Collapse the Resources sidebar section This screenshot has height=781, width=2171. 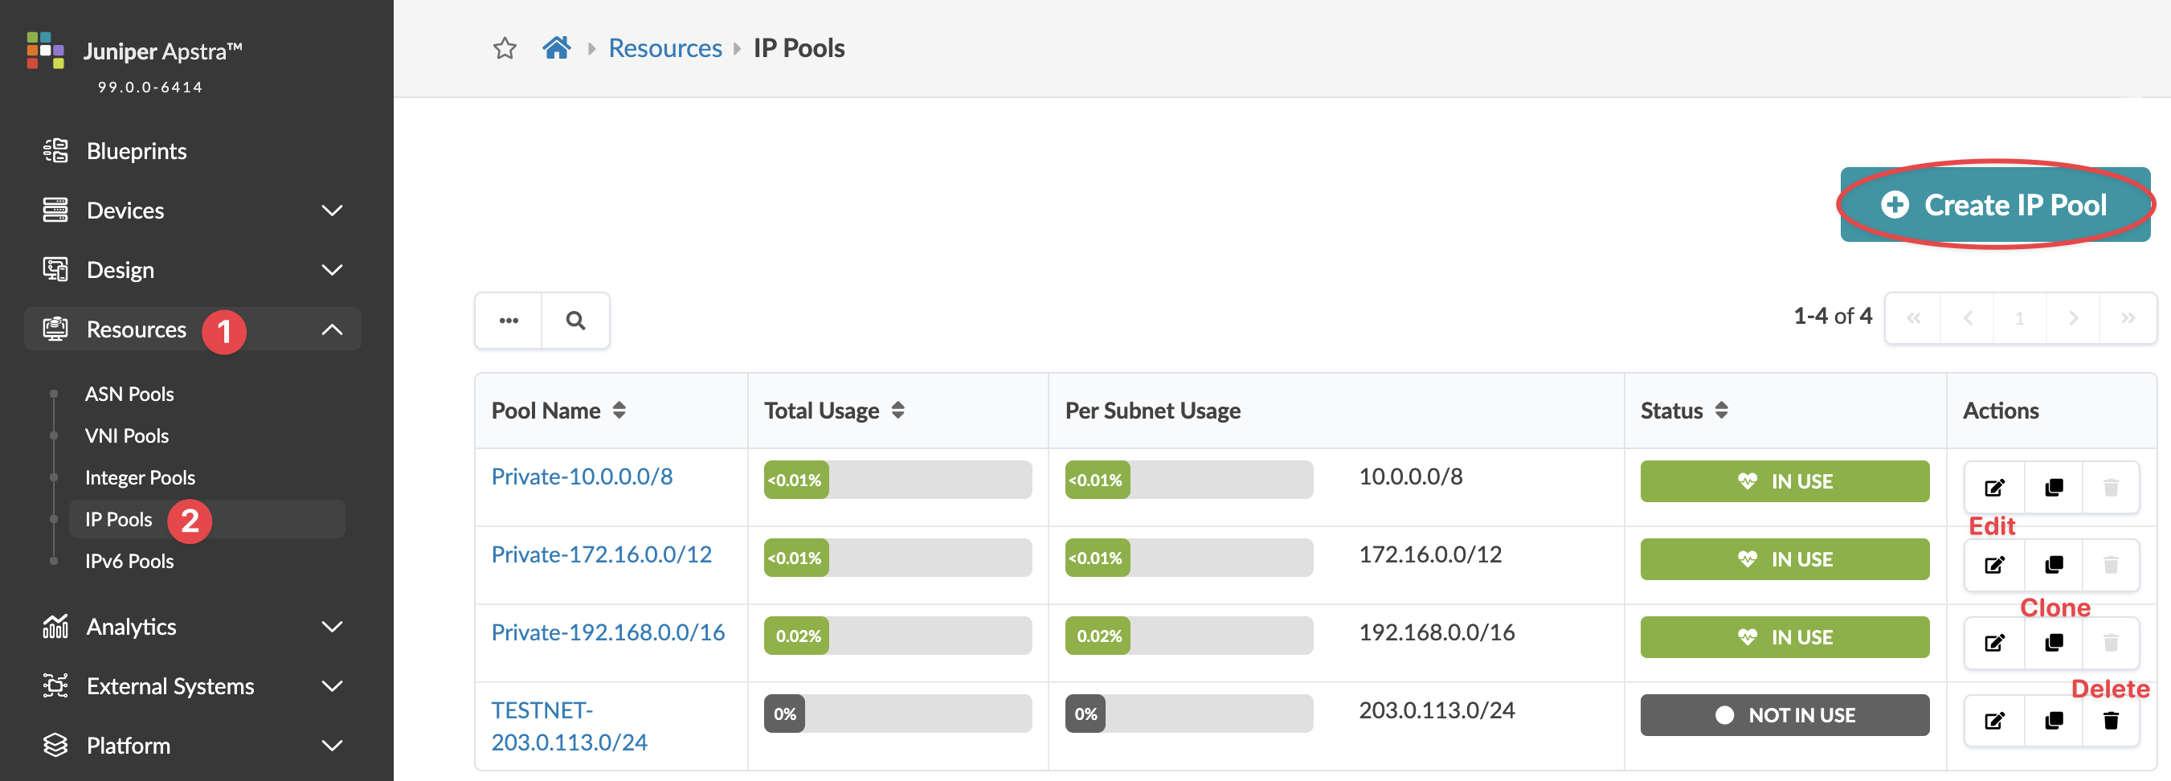click(332, 329)
